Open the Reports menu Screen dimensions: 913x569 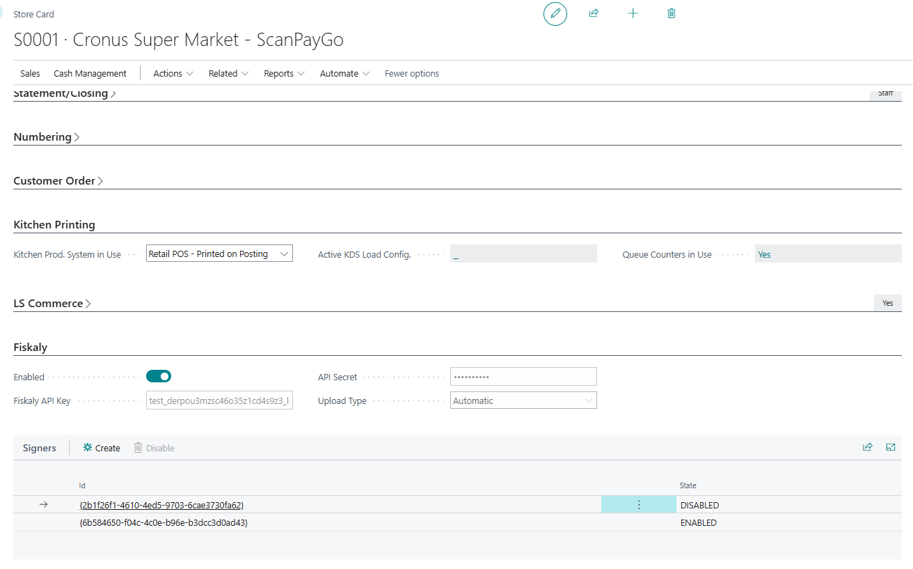point(283,73)
